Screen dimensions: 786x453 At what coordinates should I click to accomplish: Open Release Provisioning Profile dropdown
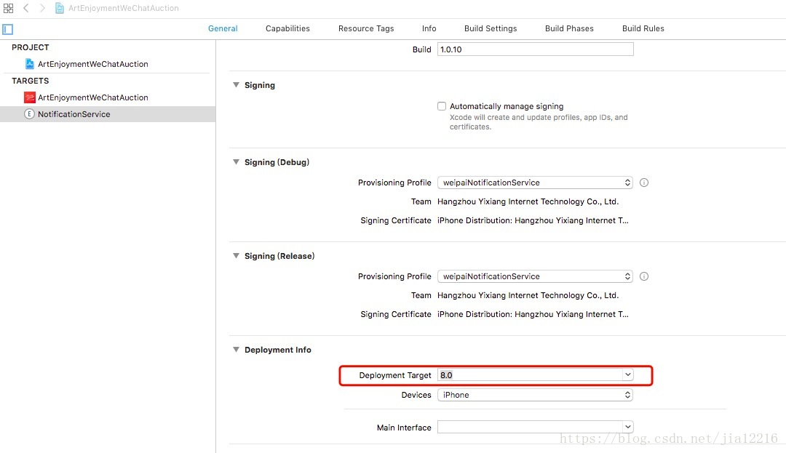(x=535, y=276)
